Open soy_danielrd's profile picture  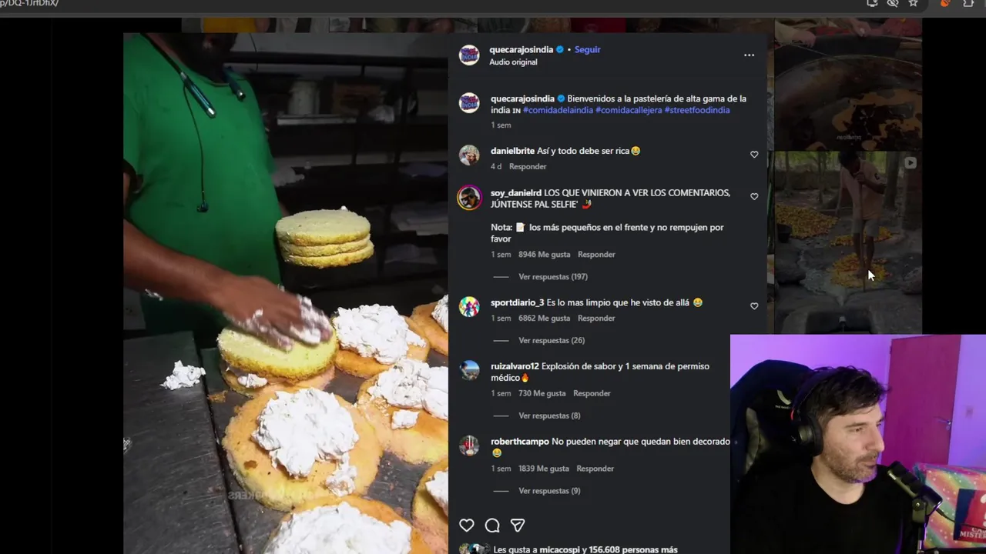click(x=469, y=198)
